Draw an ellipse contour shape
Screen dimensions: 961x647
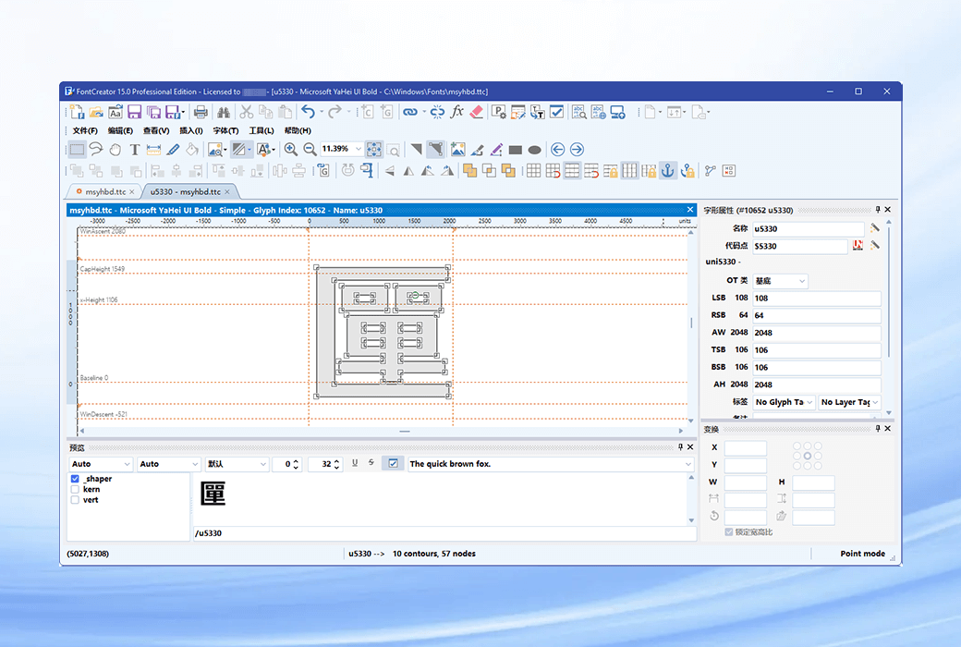(x=534, y=150)
